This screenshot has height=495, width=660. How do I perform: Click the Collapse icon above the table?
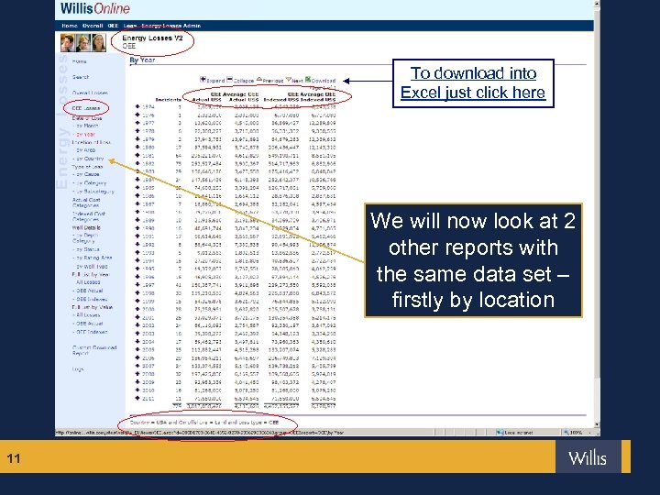click(x=229, y=79)
